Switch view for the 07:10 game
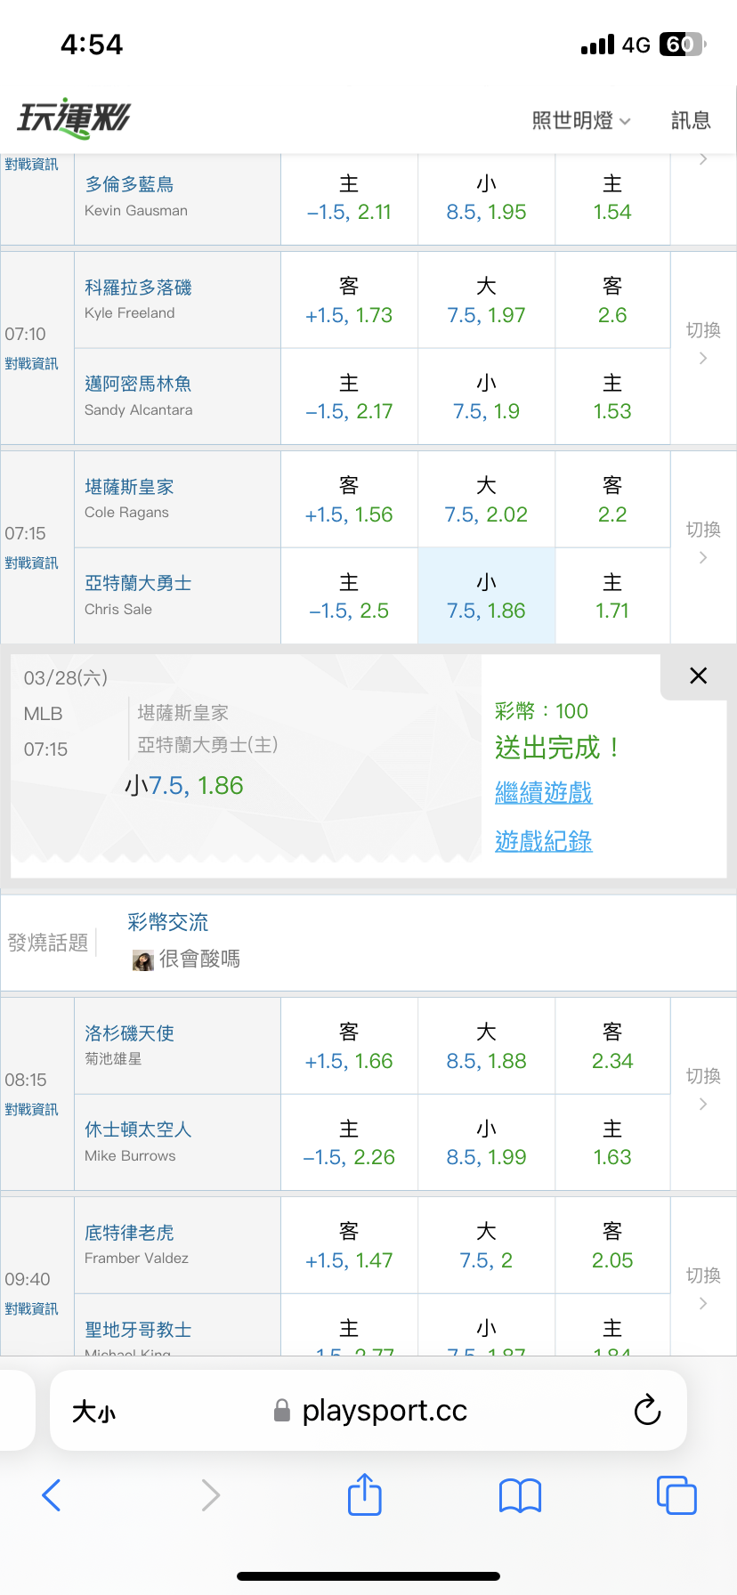The image size is (737, 1595). (x=702, y=343)
